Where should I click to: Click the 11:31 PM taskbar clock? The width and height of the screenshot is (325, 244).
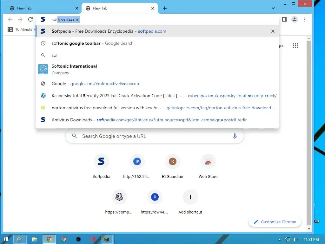(311, 240)
